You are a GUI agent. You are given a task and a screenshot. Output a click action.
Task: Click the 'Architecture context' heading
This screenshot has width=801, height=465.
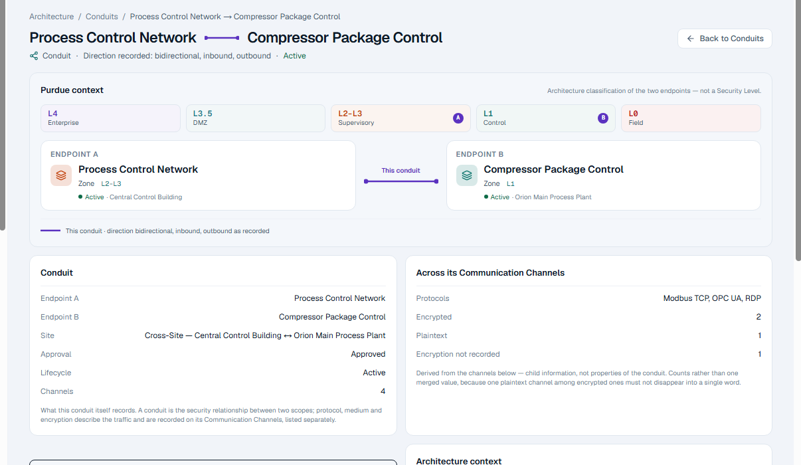[x=459, y=461]
